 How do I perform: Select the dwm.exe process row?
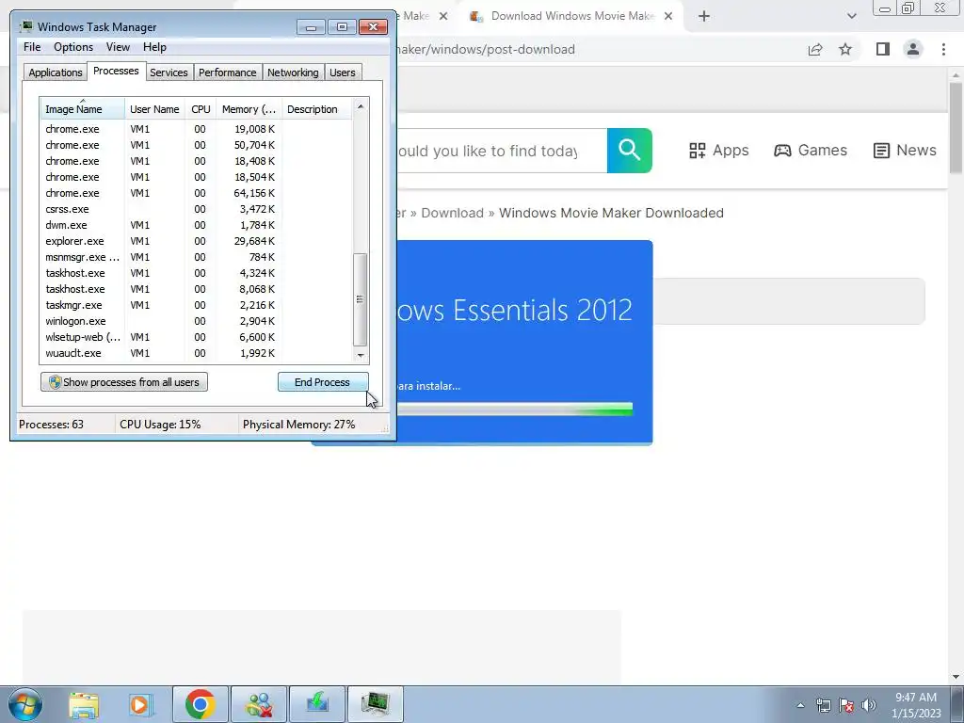(196, 225)
